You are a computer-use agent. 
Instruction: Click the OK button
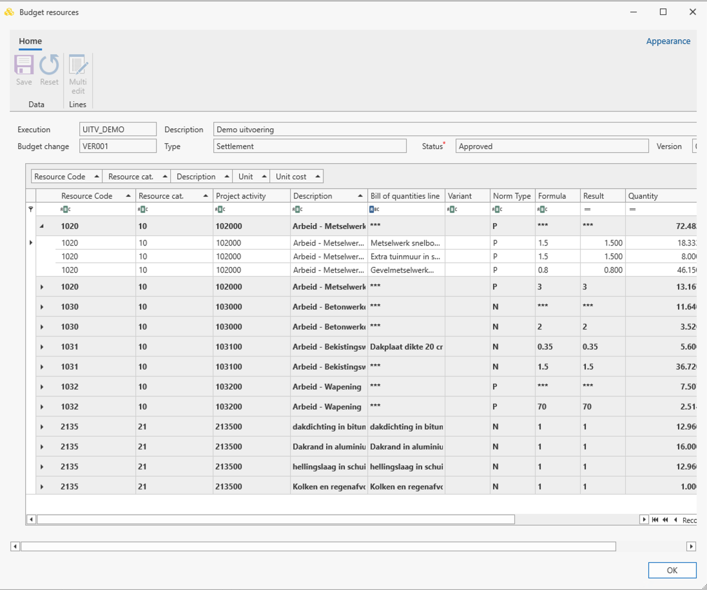(672, 570)
